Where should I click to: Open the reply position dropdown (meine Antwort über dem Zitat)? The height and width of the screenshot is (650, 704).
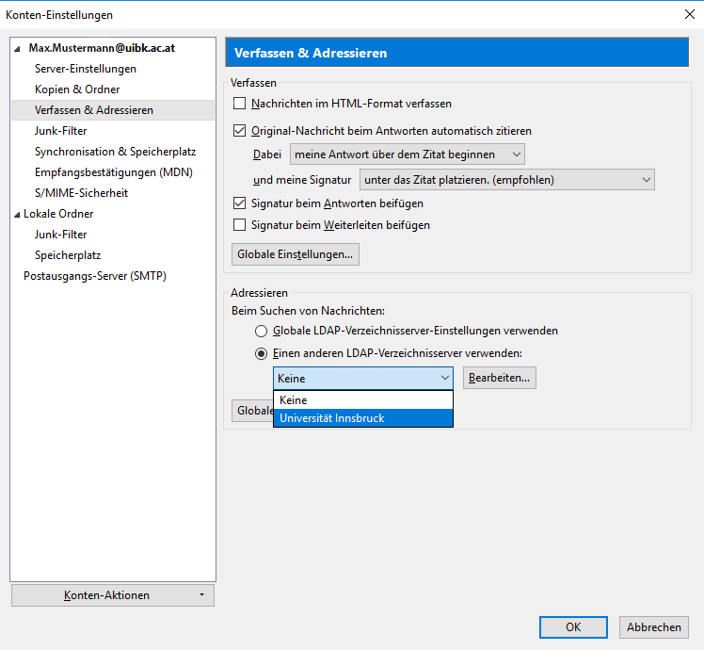click(407, 154)
